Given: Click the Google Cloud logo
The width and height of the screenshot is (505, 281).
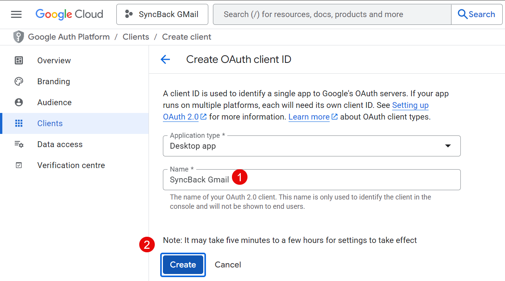Looking at the screenshot, I should (69, 14).
